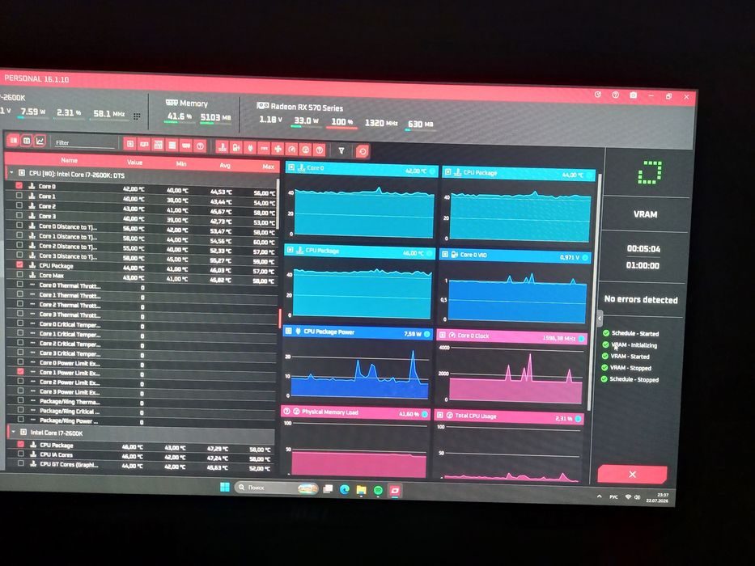Screen dimensions: 755x566
Task: Open the history clock icon in title bar
Action: (597, 95)
